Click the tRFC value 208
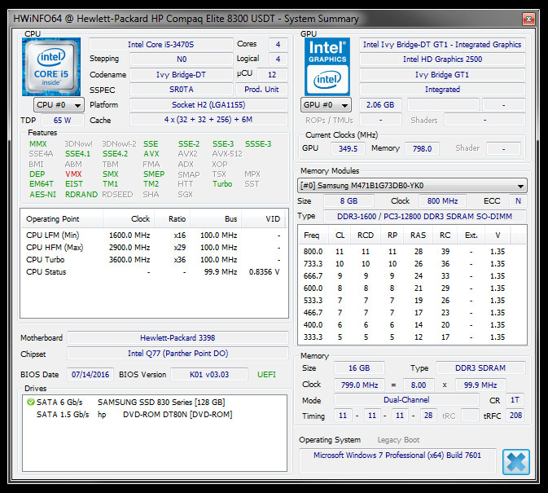Image resolution: width=548 pixels, height=493 pixels. tap(515, 416)
